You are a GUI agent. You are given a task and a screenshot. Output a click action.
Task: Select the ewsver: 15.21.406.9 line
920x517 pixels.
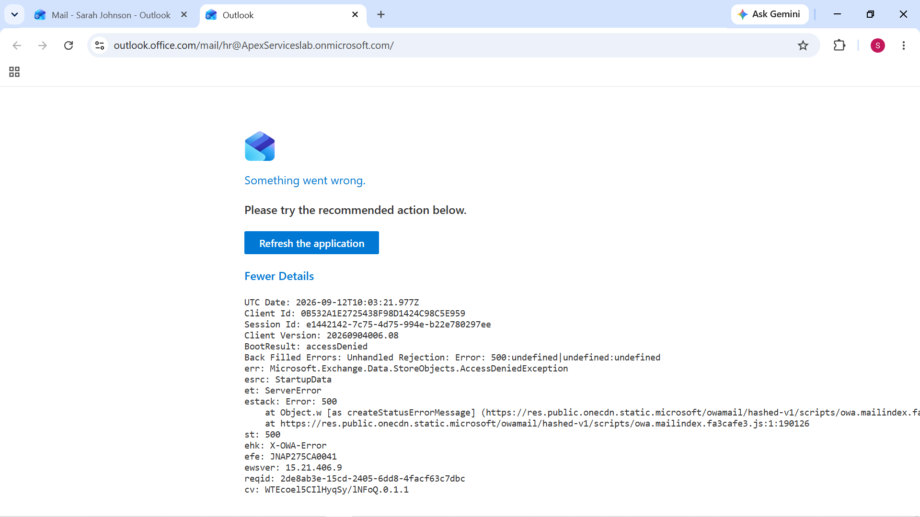[x=293, y=468]
